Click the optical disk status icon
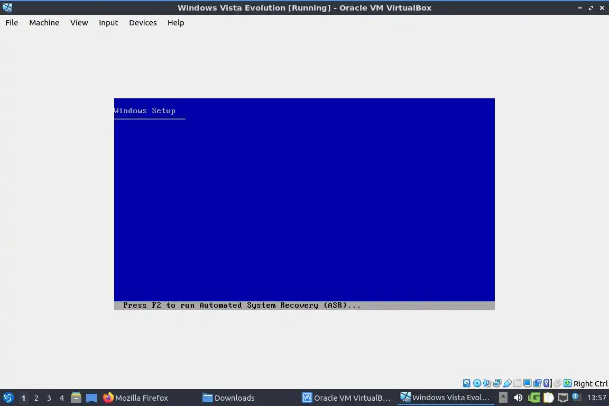The image size is (609, 406). click(x=477, y=383)
